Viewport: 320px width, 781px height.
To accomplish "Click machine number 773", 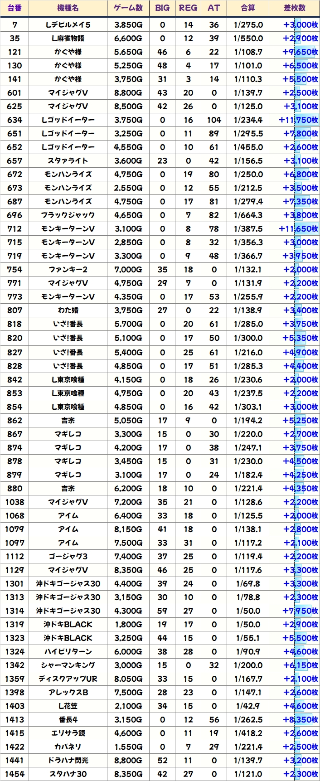I will click(x=15, y=297).
